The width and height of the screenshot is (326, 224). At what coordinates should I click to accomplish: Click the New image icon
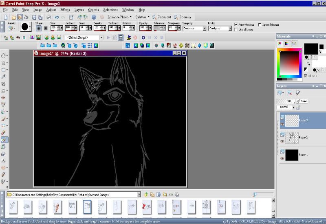[6, 17]
